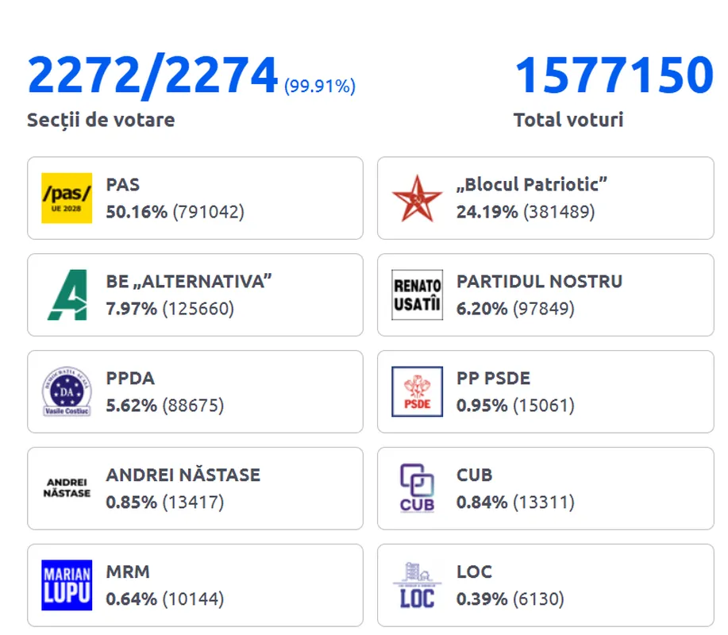Click the Renato Usatîi party logo
This screenshot has height=635, width=728.
click(417, 295)
